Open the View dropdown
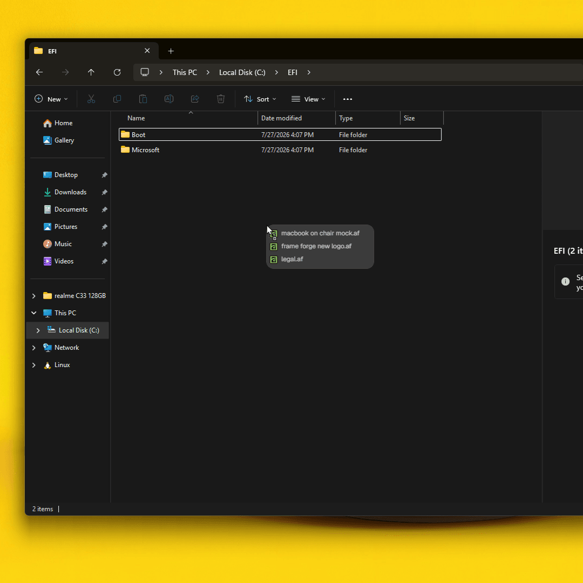 309,99
